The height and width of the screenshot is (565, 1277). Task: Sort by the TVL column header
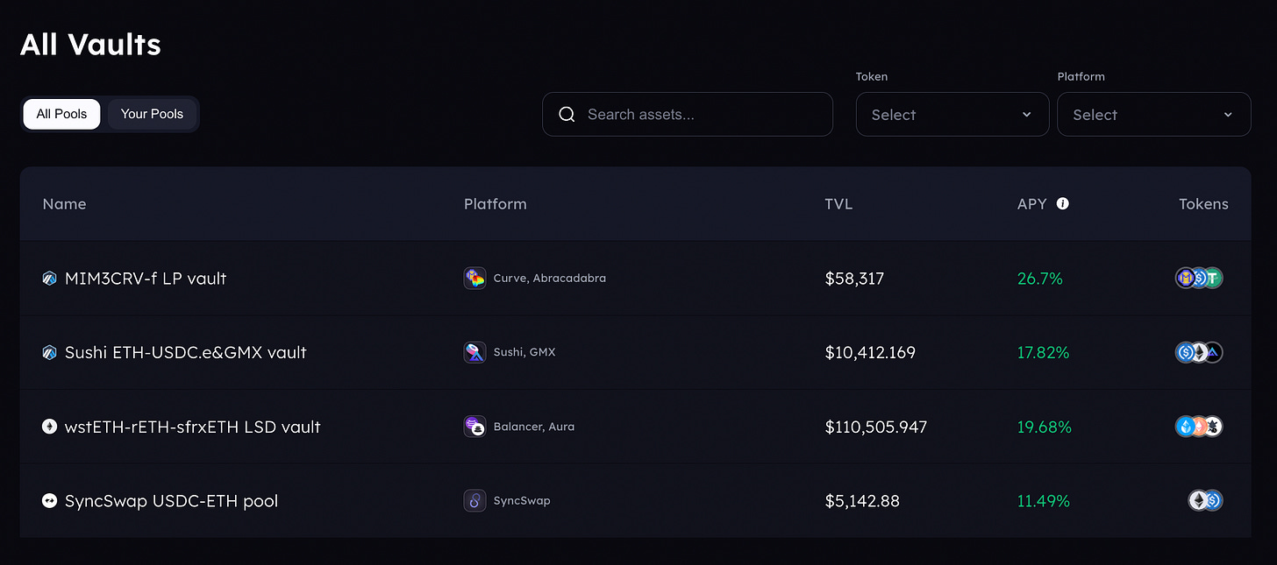(838, 204)
